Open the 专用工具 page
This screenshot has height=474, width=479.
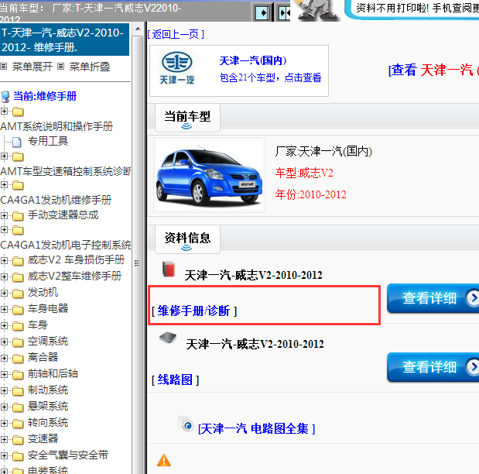click(x=48, y=141)
